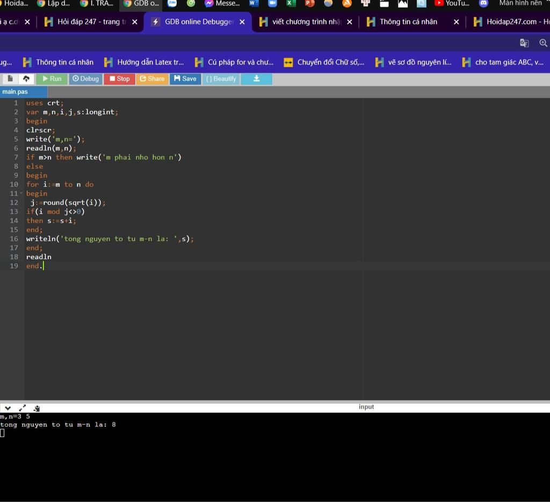Open 'Màn hình nền' desktop toolbar

pos(520,3)
